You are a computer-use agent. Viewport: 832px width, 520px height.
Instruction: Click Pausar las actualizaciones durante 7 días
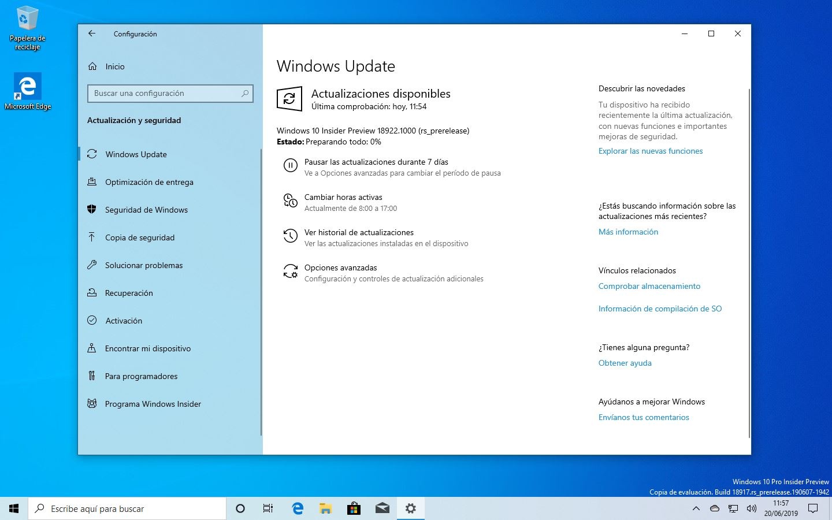point(376,162)
